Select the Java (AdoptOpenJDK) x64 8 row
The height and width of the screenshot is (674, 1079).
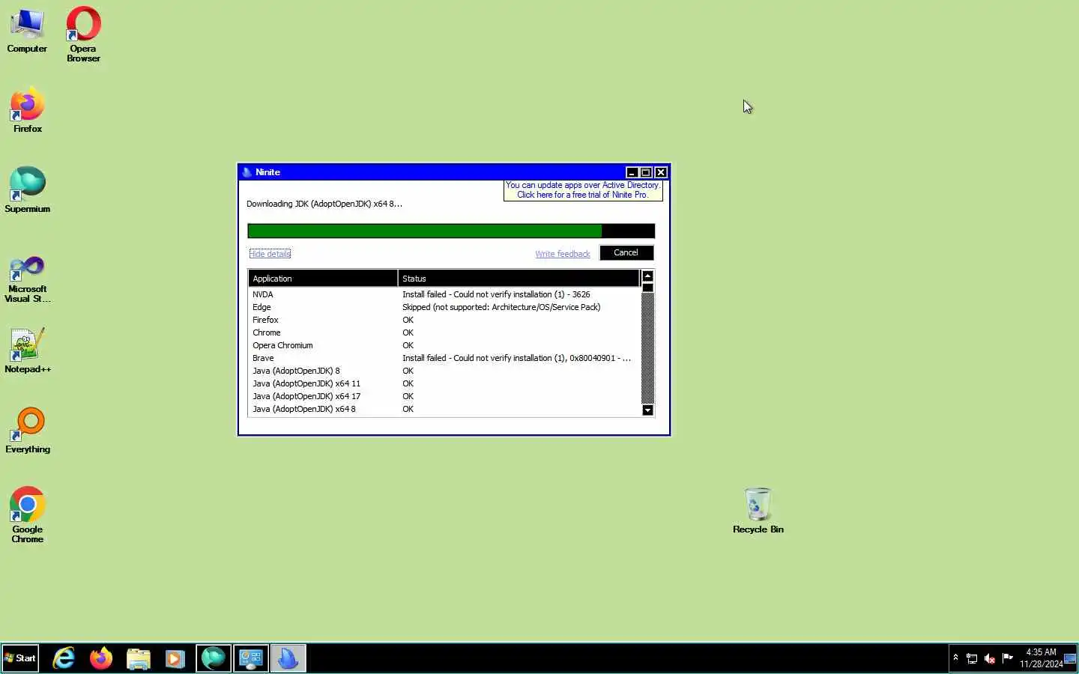[x=444, y=409]
